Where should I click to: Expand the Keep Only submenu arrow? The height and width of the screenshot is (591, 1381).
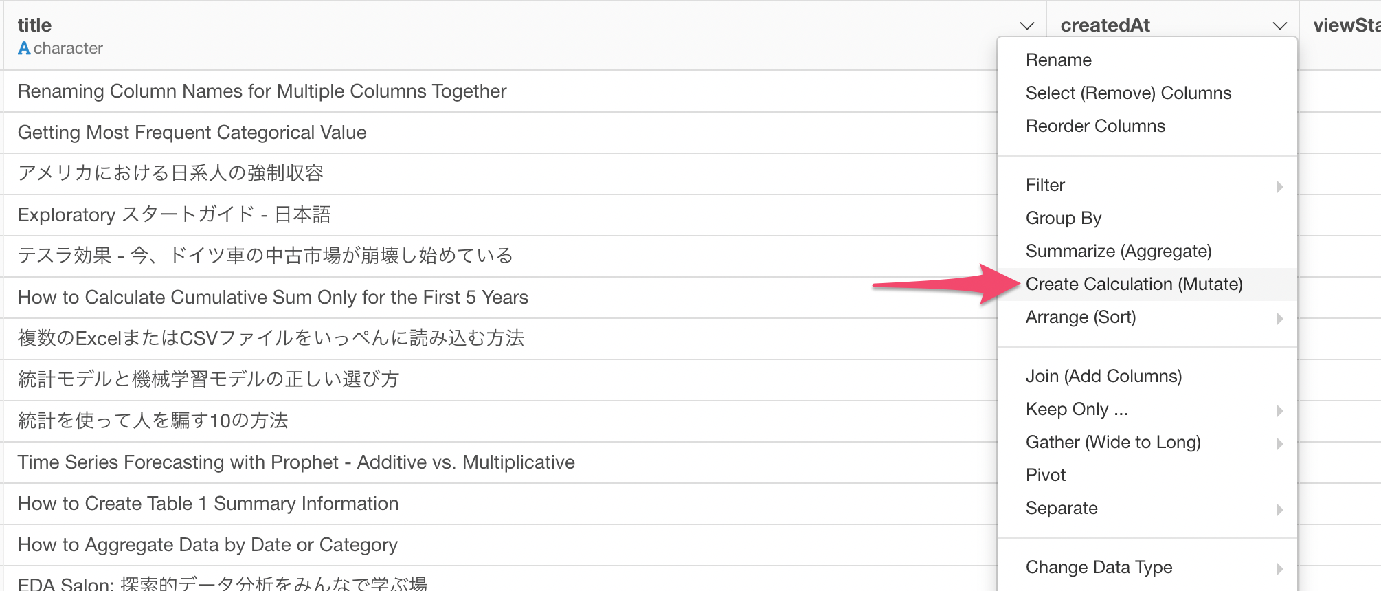point(1279,410)
